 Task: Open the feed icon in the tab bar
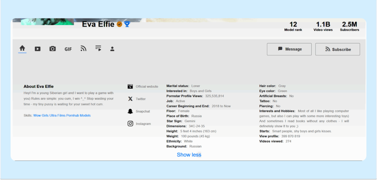[x=83, y=49]
